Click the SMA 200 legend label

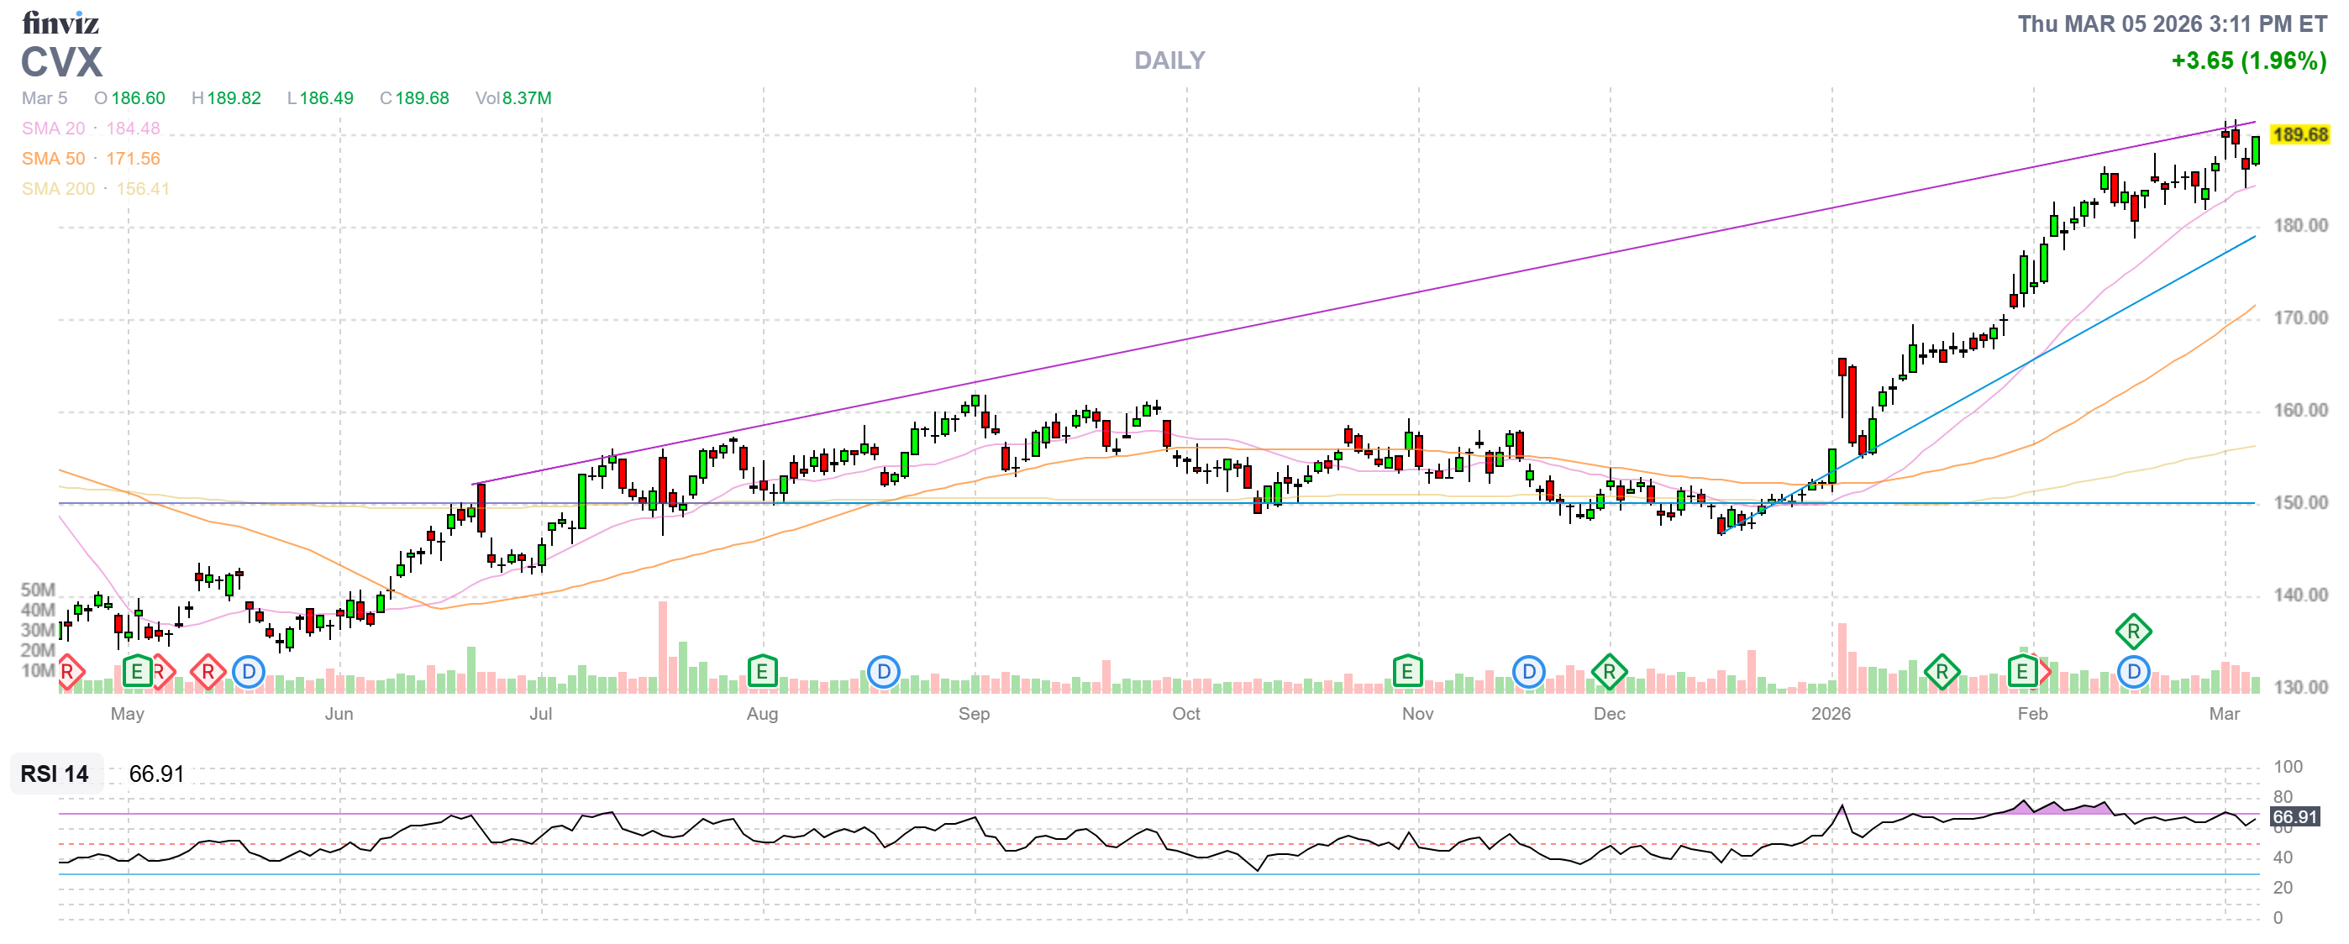[57, 189]
